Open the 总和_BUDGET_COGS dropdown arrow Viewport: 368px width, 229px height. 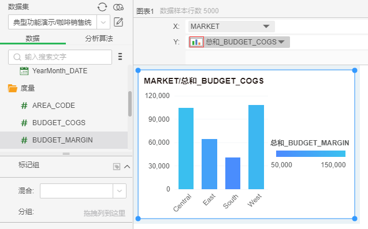(x=281, y=42)
